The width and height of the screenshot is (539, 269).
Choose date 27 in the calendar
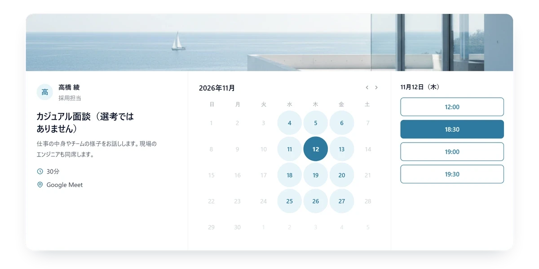click(x=342, y=201)
